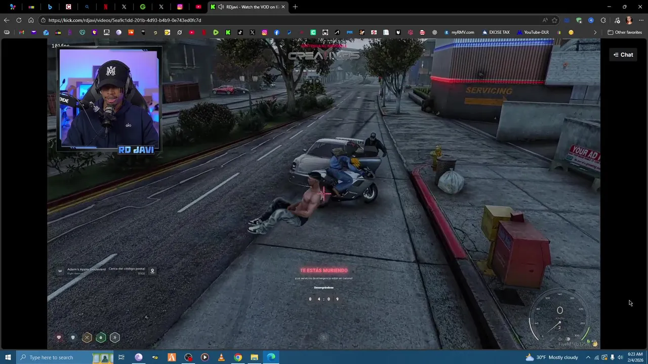Open browser profile avatar
Screen dimensions: 648x364
pyautogui.click(x=629, y=20)
